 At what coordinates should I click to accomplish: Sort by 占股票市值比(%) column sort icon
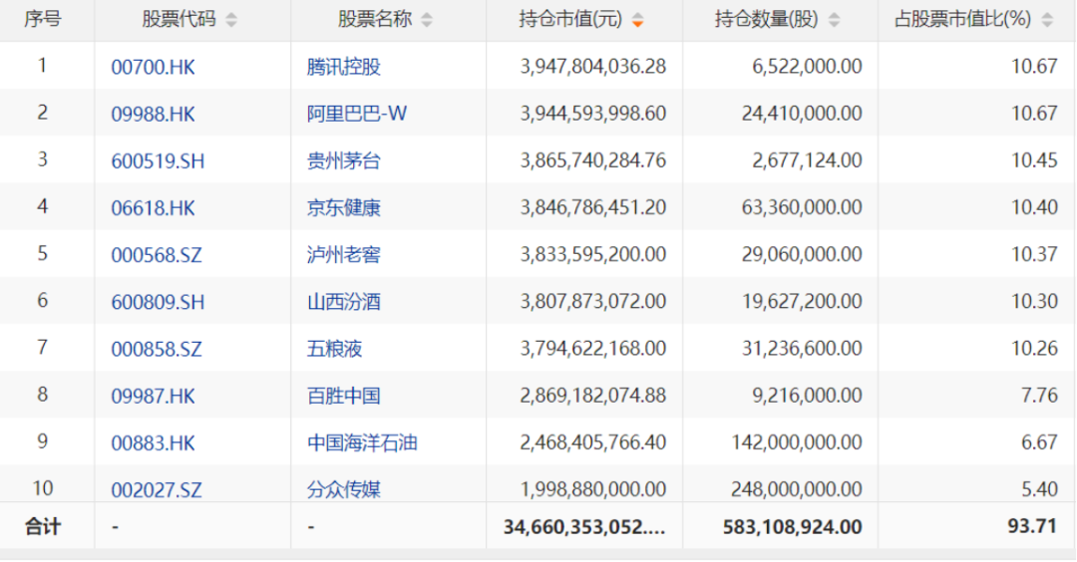[1047, 20]
